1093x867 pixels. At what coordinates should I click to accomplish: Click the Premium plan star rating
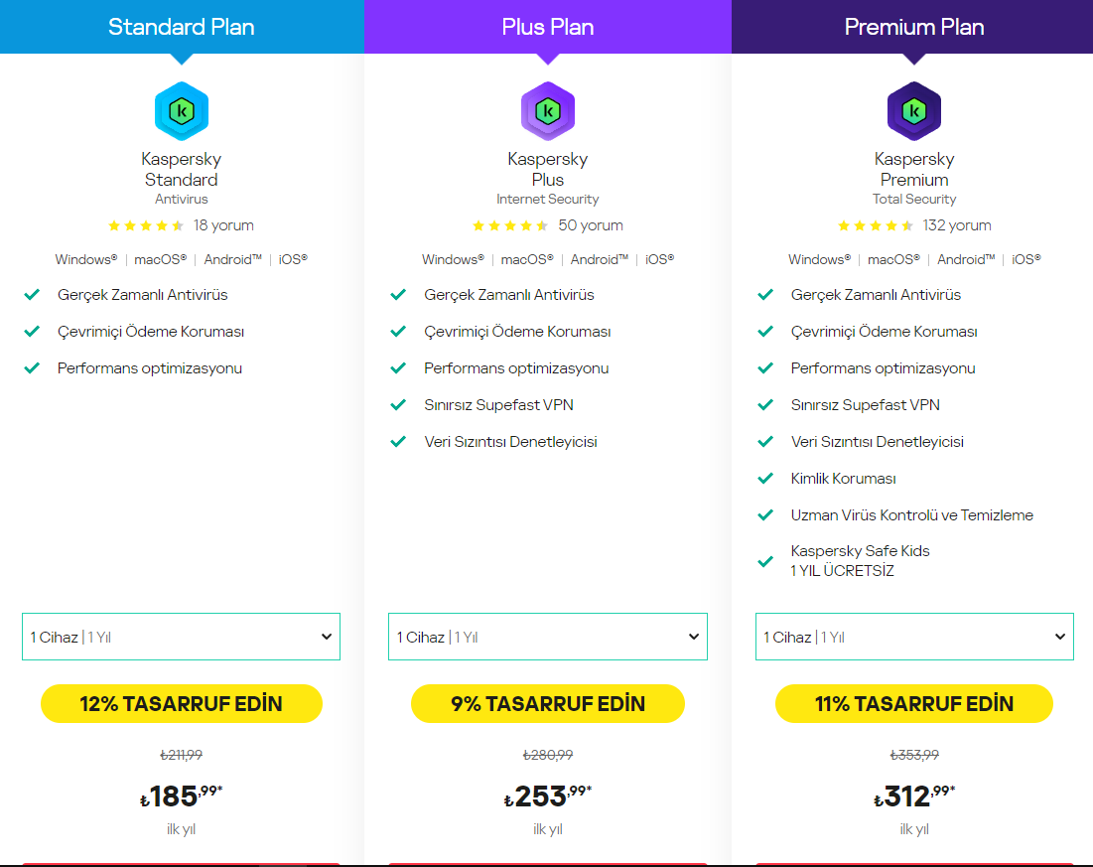coord(876,225)
